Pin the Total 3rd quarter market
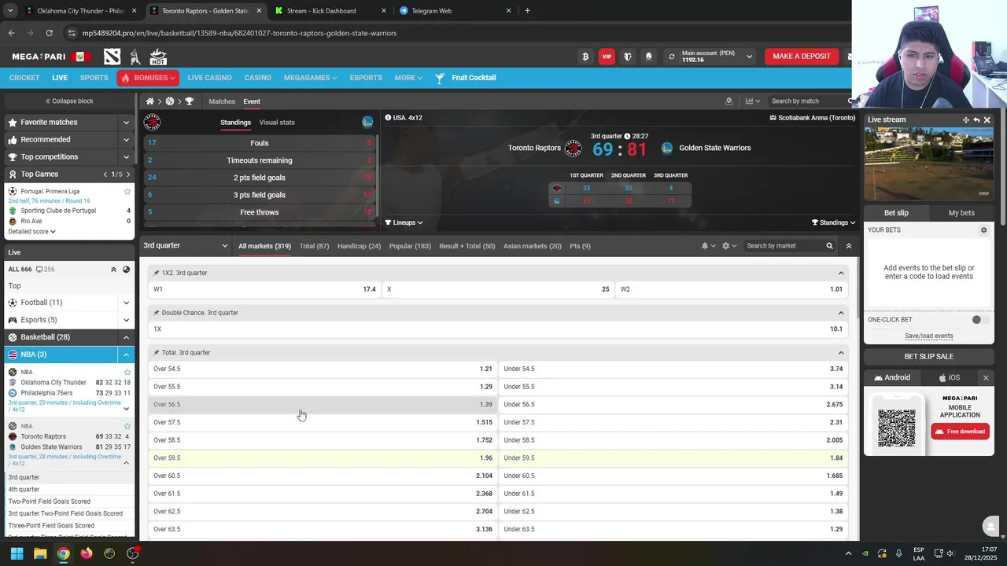Image resolution: width=1007 pixels, height=566 pixels. [156, 353]
